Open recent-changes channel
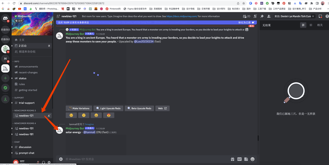The height and width of the screenshot is (165, 329). [32, 73]
